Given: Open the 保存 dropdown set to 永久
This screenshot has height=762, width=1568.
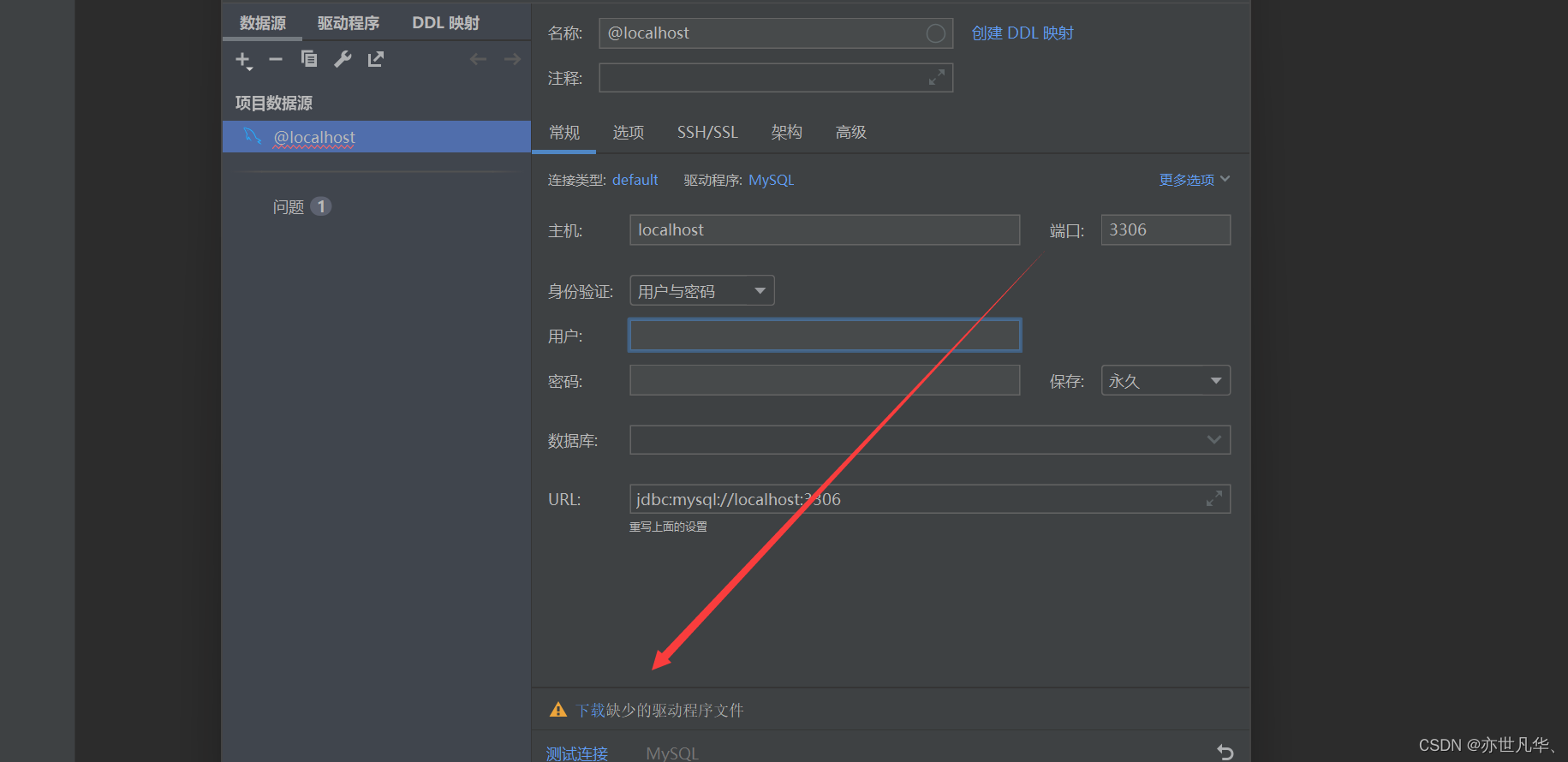Looking at the screenshot, I should 1166,380.
